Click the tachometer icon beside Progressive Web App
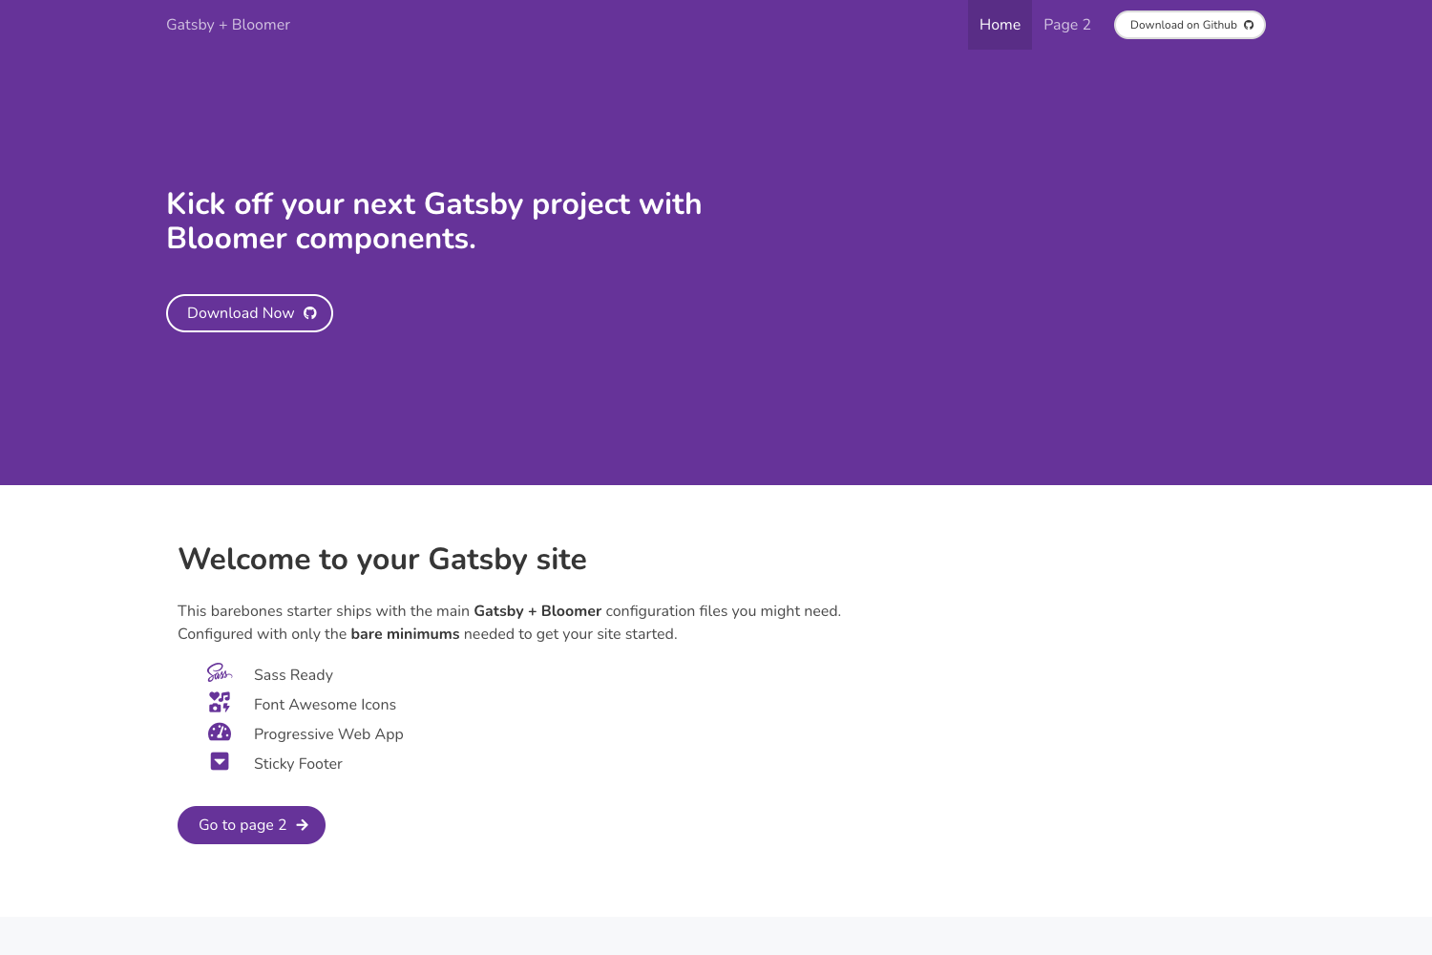 coord(219,732)
